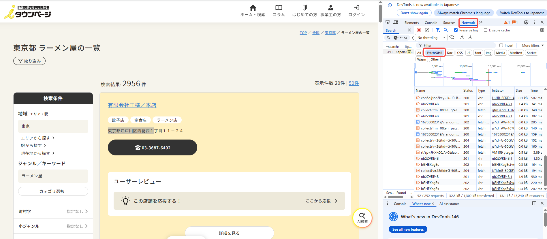The image size is (547, 239).
Task: Clear the network log
Action: point(427,30)
